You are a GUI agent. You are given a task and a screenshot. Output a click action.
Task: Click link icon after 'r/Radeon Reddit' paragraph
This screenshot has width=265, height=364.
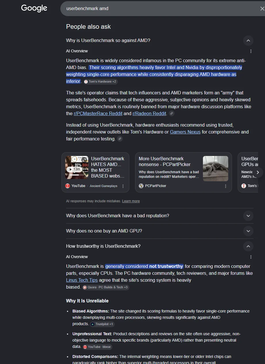coord(172,114)
